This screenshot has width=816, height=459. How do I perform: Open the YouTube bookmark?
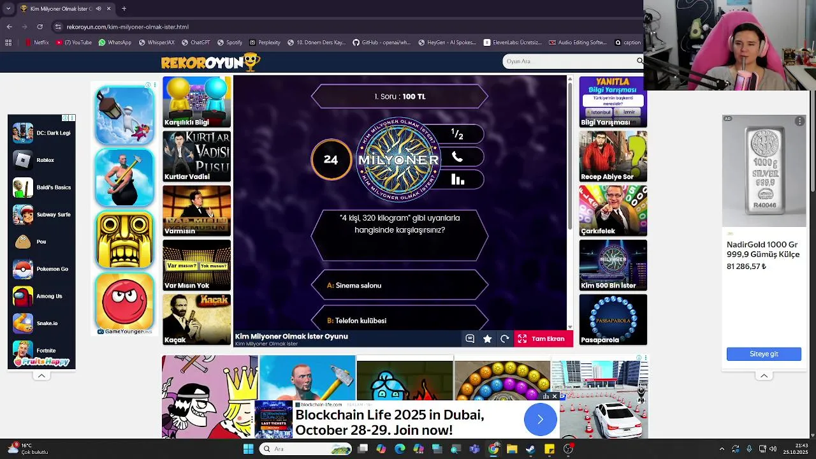click(74, 43)
